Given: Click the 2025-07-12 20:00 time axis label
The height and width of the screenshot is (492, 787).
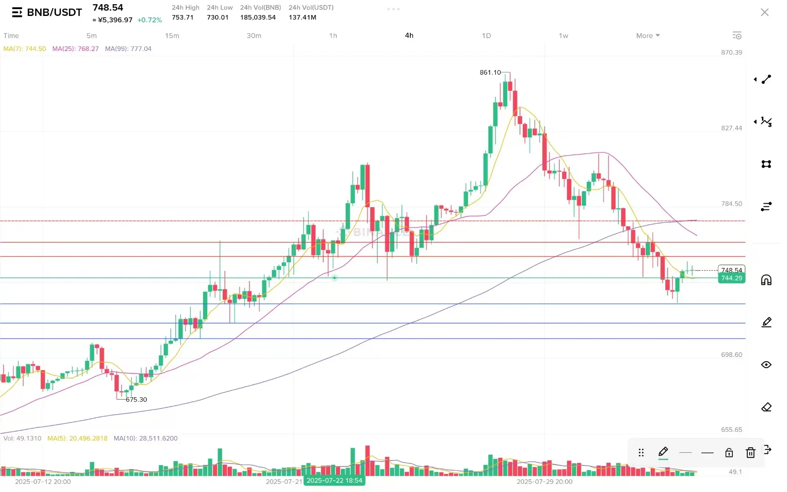Looking at the screenshot, I should click(x=43, y=482).
